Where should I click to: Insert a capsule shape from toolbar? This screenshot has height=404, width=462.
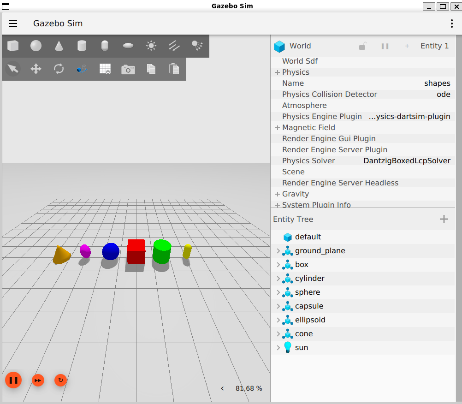(x=105, y=46)
